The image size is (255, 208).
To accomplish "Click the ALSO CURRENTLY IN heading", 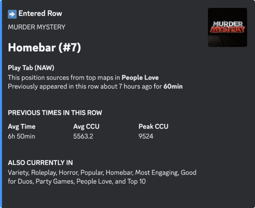I will (x=40, y=163).
